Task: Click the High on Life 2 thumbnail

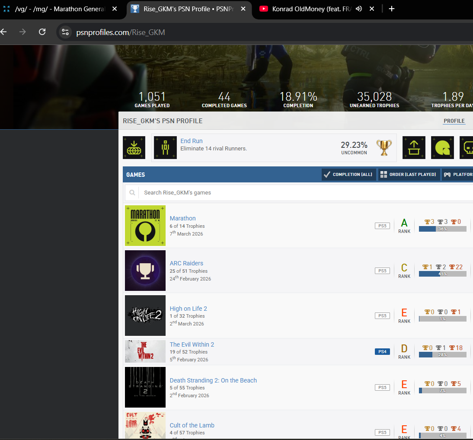Action: tap(145, 316)
